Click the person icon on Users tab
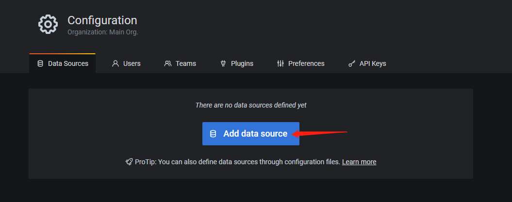 coord(116,63)
